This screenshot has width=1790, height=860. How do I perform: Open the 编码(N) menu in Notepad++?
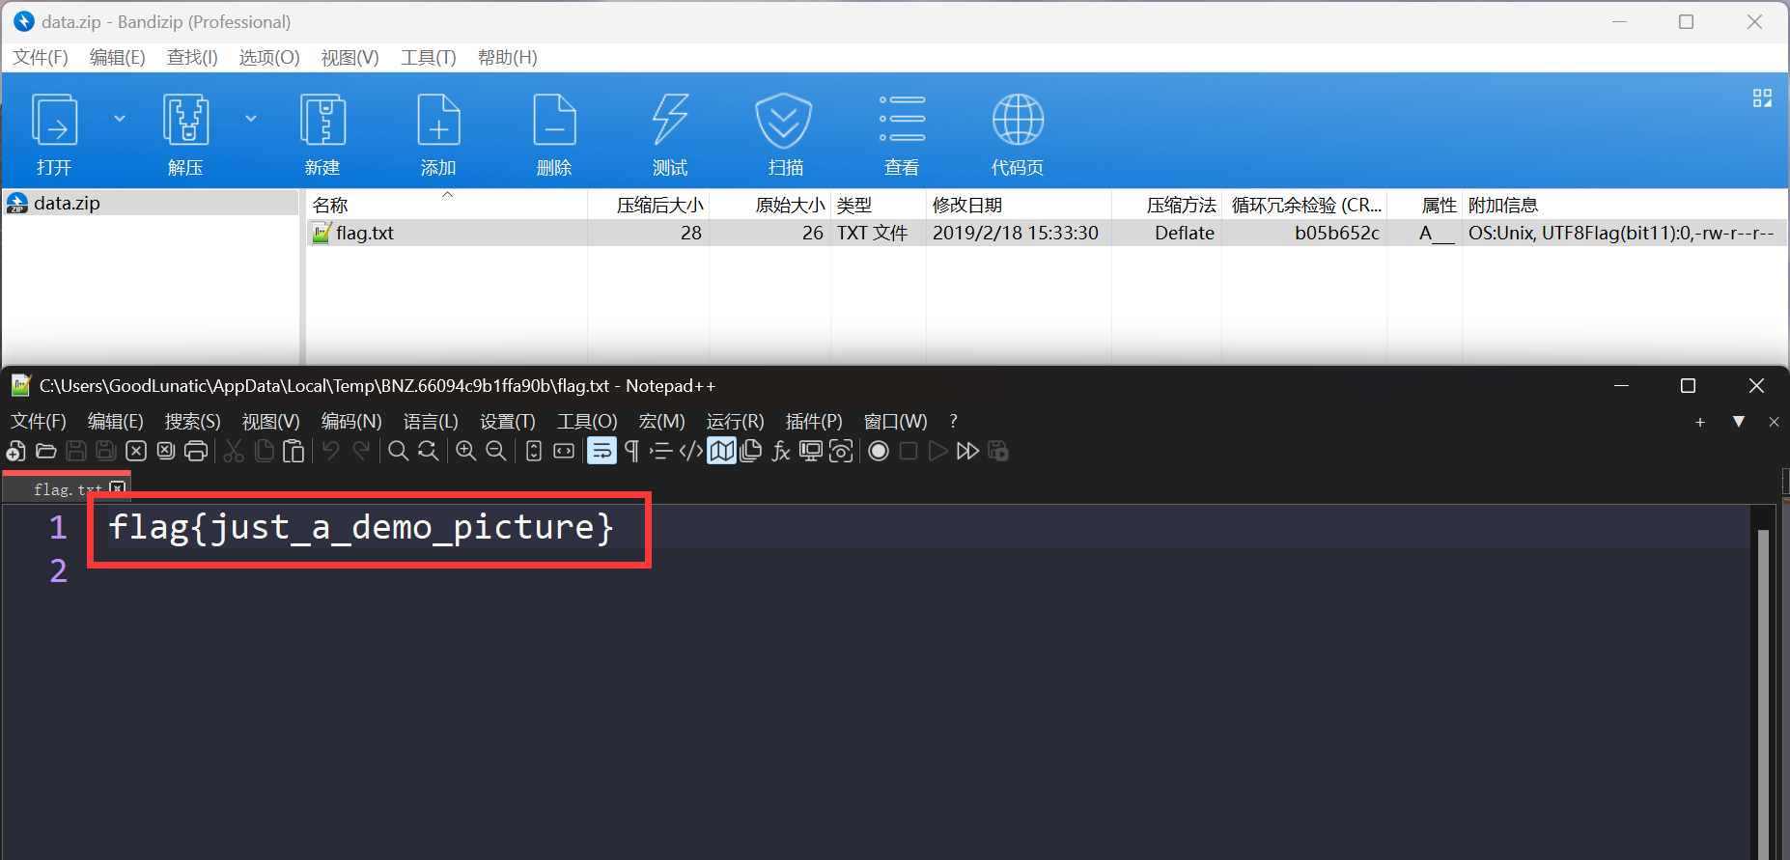[351, 422]
